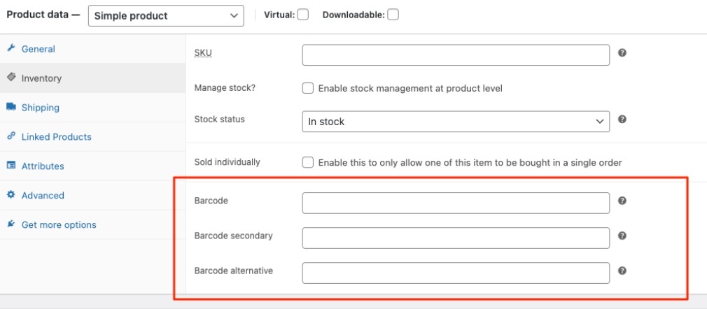Select the Inventory tab
707x309 pixels.
[41, 78]
